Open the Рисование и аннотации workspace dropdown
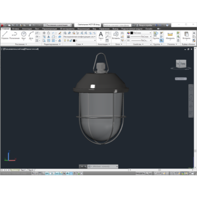 (x=58, y=25)
